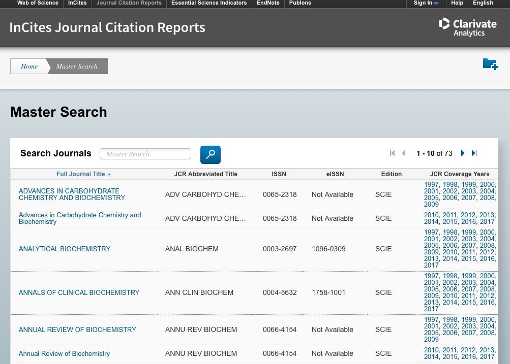The height and width of the screenshot is (364, 510).
Task: Go to the previous results page
Action: [404, 153]
